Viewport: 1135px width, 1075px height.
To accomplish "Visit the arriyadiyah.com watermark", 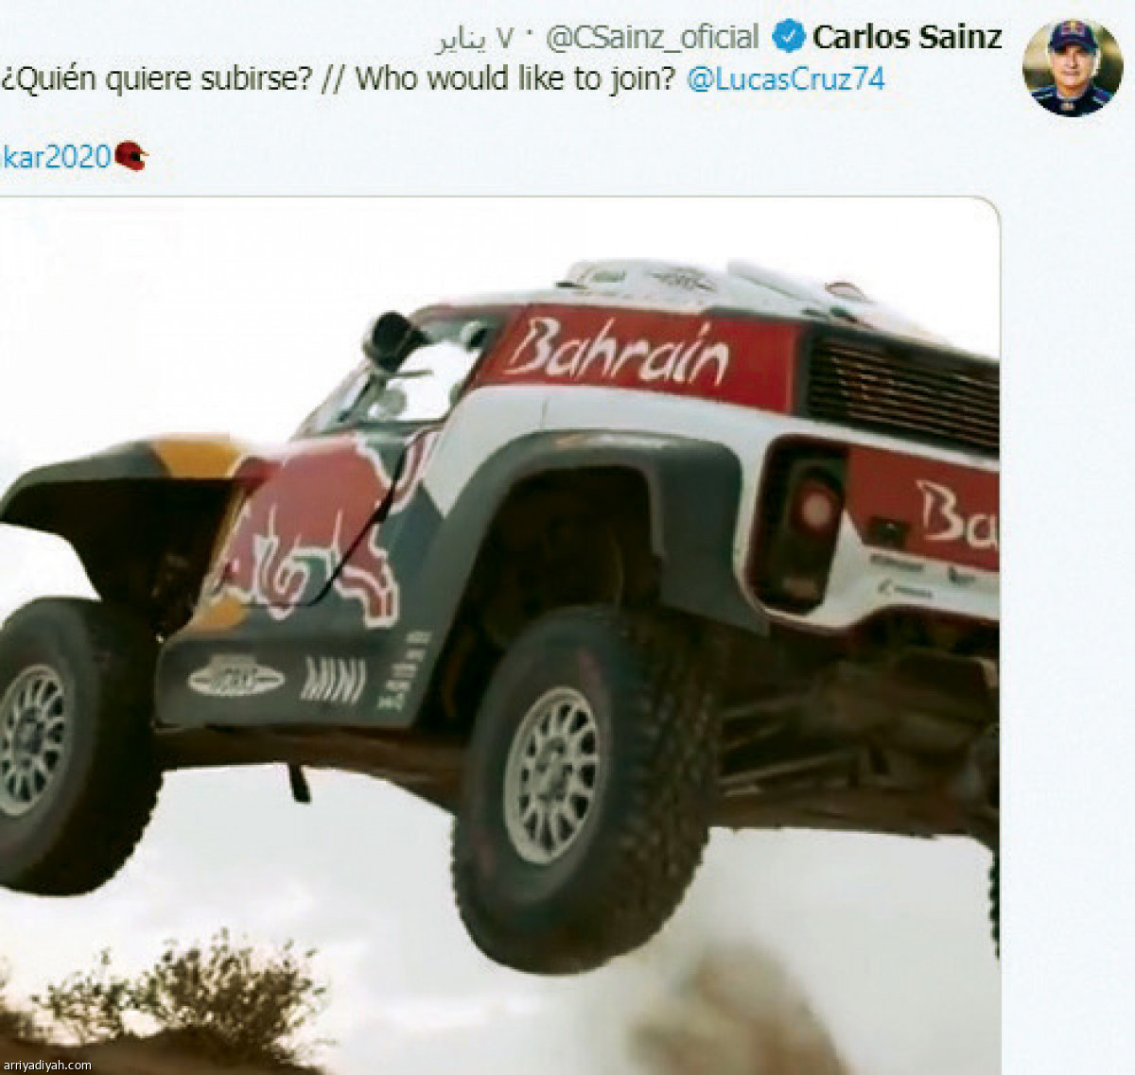I will click(46, 1065).
